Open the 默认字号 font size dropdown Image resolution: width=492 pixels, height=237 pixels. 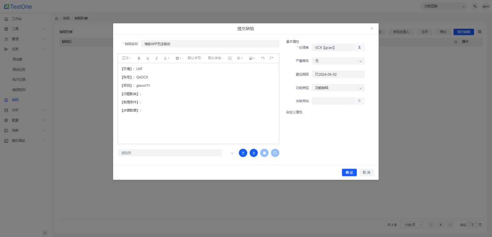(x=195, y=58)
